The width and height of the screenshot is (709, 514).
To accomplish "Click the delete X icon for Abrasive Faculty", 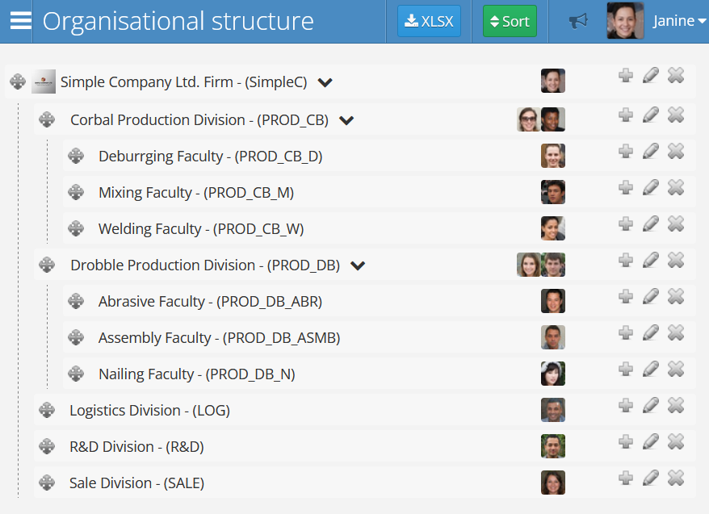I will [x=676, y=296].
